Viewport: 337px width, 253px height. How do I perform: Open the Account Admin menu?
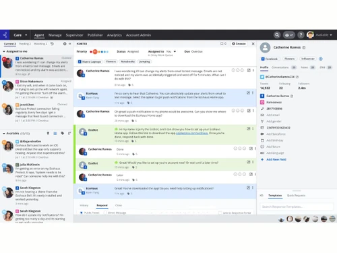[138, 35]
